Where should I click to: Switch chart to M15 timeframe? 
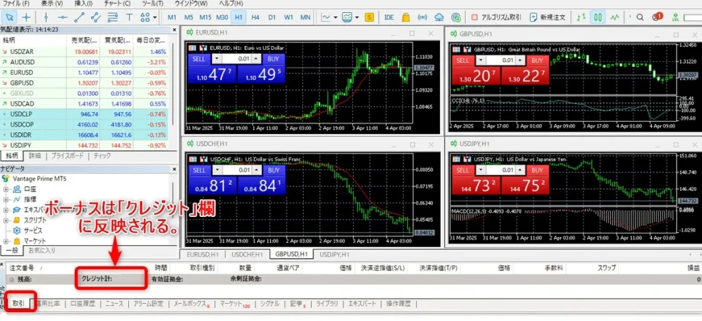pos(206,17)
